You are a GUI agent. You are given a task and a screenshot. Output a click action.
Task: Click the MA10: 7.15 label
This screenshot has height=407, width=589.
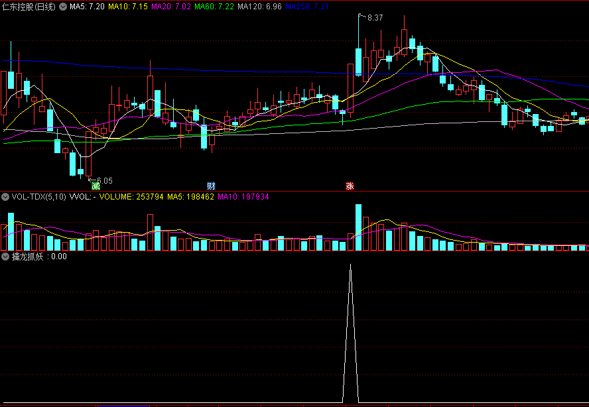[128, 7]
